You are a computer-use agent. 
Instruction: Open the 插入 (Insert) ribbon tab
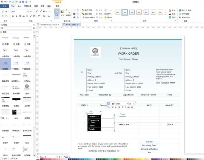pyautogui.click(x=19, y=6)
